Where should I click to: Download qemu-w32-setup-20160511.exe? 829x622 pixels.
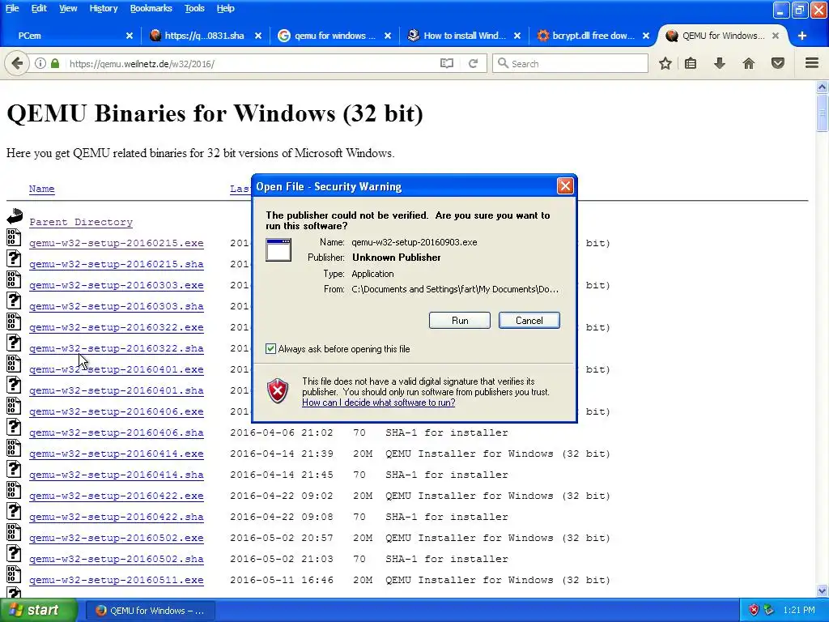[117, 580]
